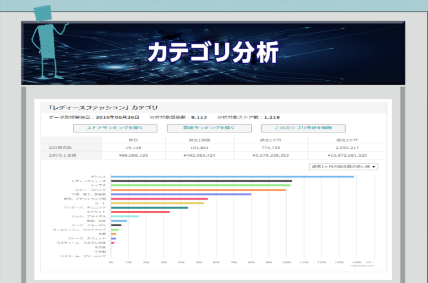Select the orange レディースバッグ bar
The height and width of the screenshot is (283, 428).
tap(198, 190)
